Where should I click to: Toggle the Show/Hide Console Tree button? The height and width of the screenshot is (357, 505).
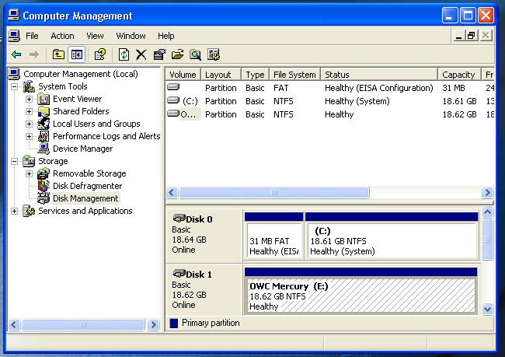(x=77, y=54)
